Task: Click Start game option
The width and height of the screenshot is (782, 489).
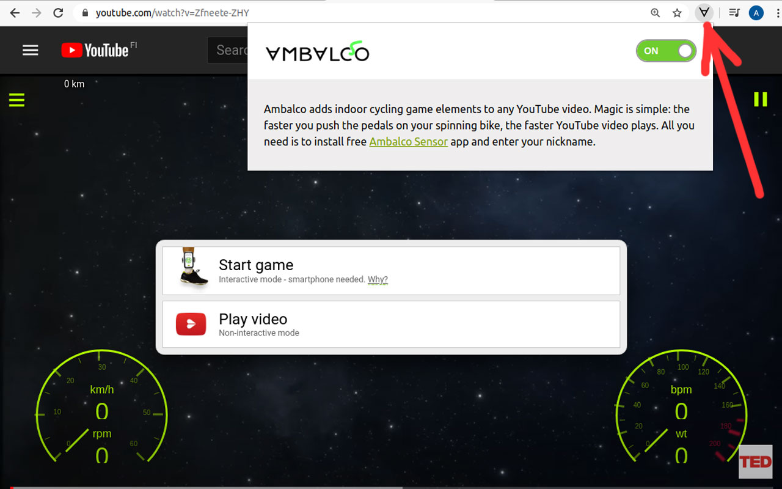Action: coord(391,271)
